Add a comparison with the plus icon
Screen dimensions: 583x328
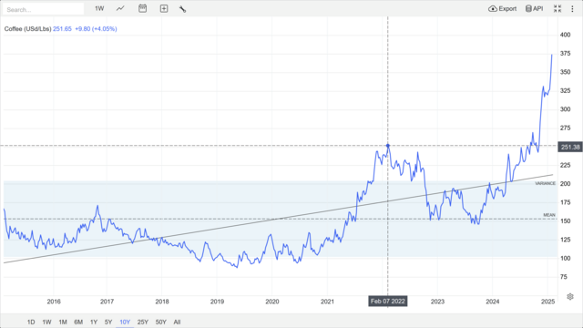click(x=164, y=8)
